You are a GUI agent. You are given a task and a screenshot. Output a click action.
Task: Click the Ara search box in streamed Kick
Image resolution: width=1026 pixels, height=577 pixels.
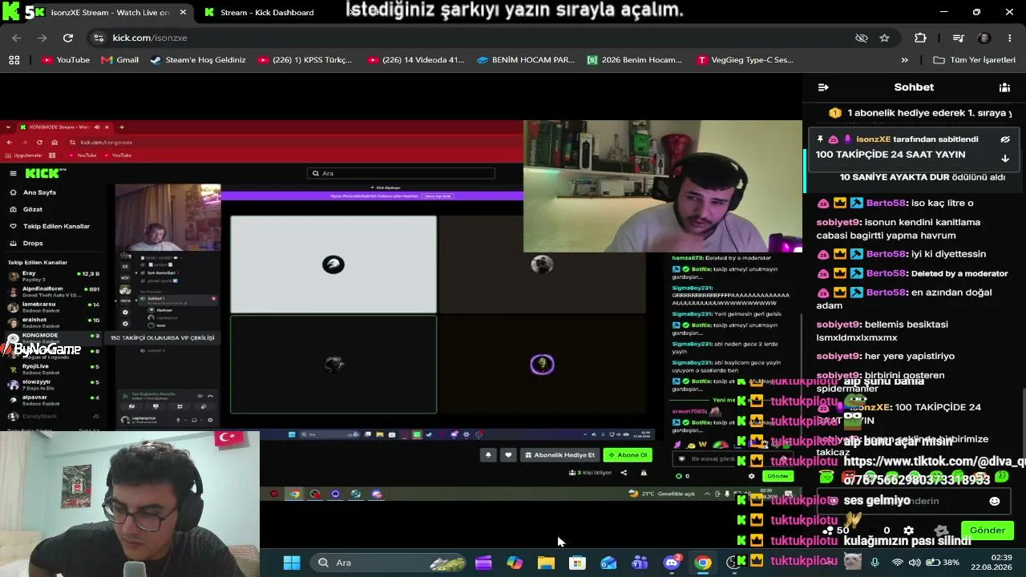pyautogui.click(x=401, y=173)
